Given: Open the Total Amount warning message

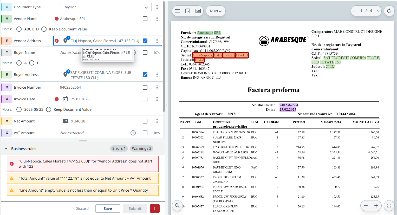Looking at the screenshot, I should click(83, 178).
